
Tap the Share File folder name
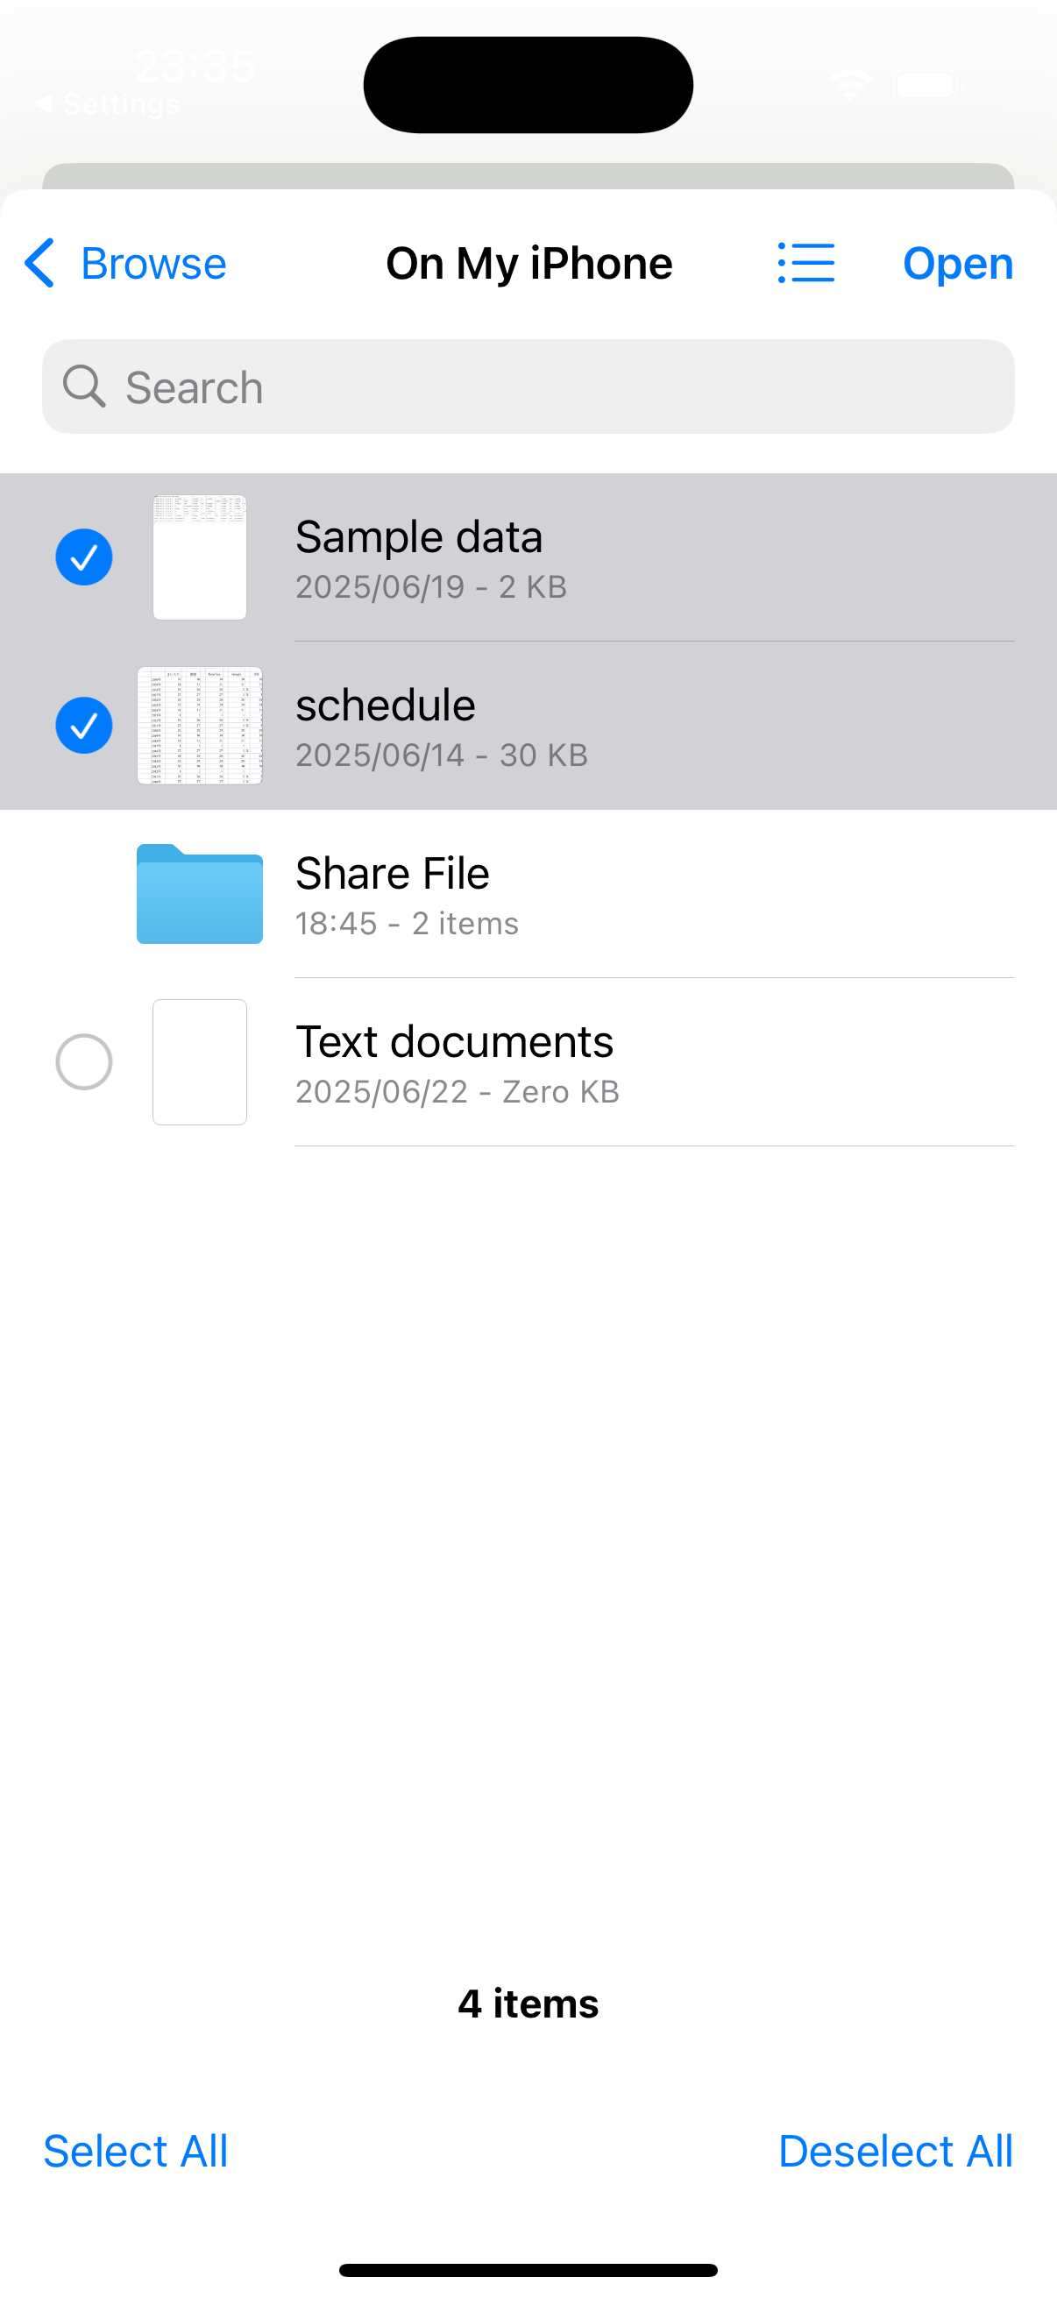click(x=393, y=873)
